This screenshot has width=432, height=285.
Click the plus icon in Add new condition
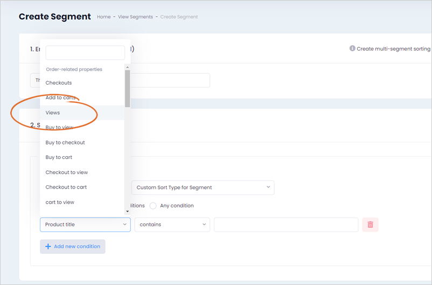click(48, 246)
